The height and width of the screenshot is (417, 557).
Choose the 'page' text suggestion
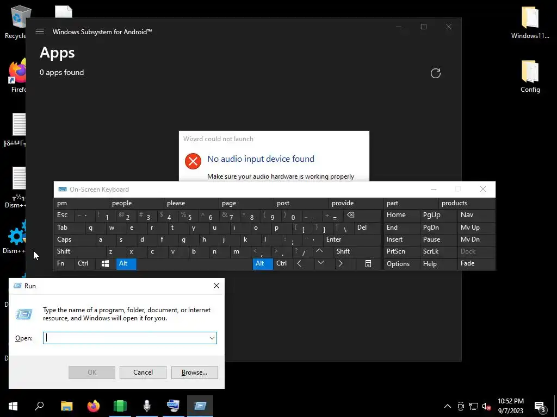pyautogui.click(x=246, y=203)
